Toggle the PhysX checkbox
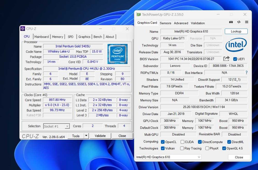Viewport: 258px width, 170px height. click(207, 148)
